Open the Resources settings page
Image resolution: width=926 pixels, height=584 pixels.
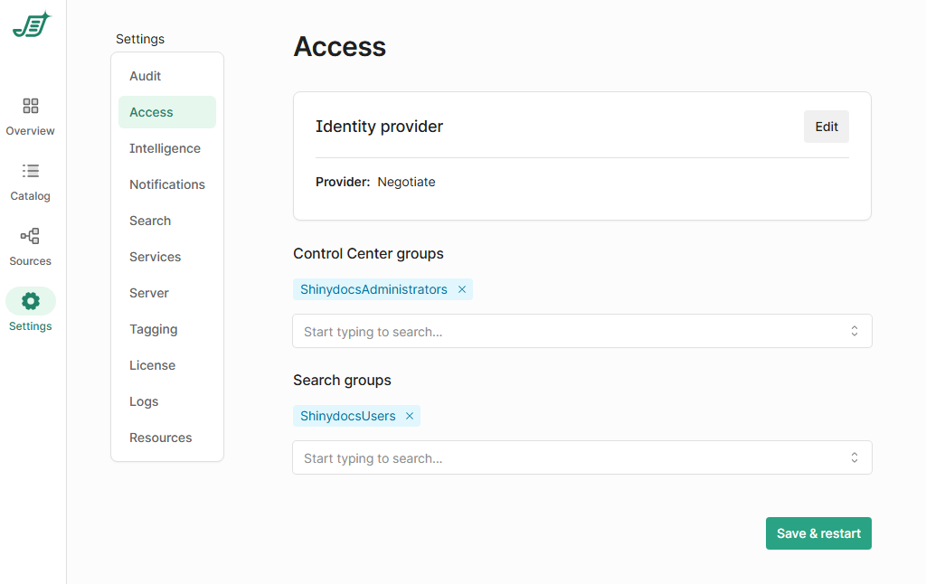click(161, 438)
